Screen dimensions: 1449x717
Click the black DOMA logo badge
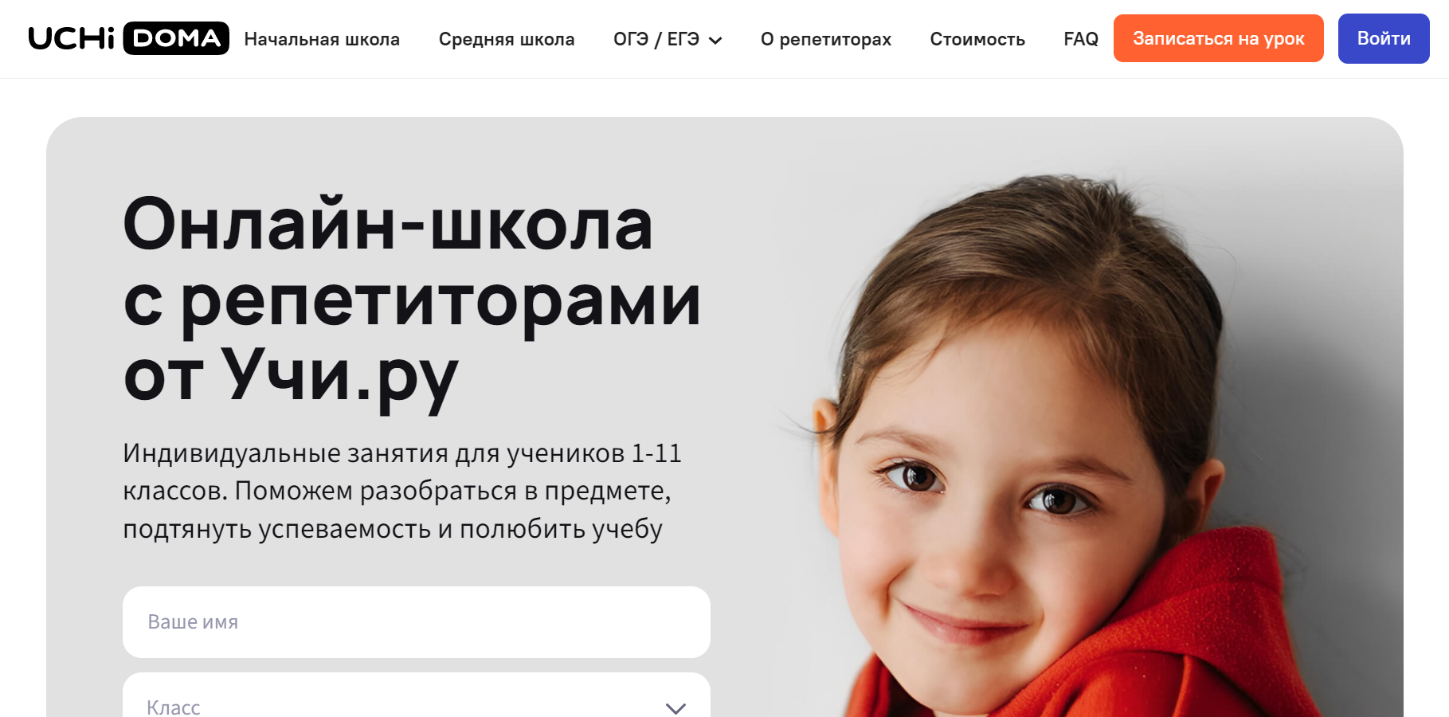pos(176,38)
